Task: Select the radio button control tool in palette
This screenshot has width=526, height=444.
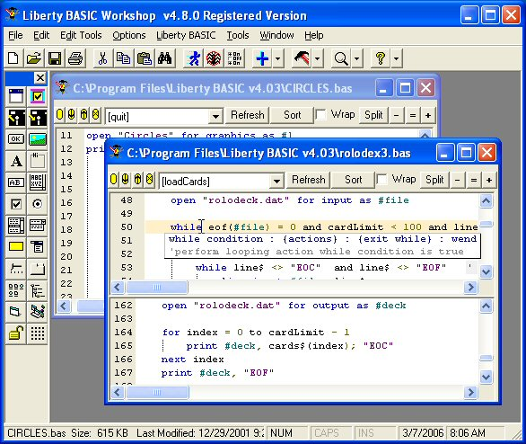Action: [38, 204]
